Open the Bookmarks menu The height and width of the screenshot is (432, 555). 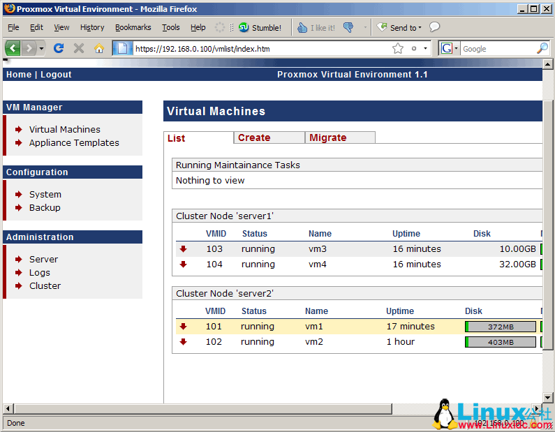pyautogui.click(x=133, y=28)
